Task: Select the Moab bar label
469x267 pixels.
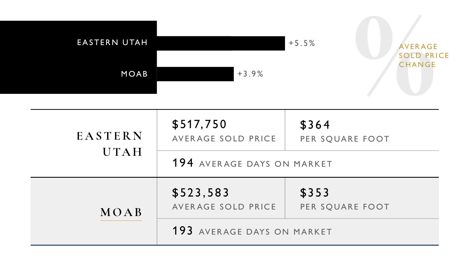Action: pyautogui.click(x=134, y=74)
